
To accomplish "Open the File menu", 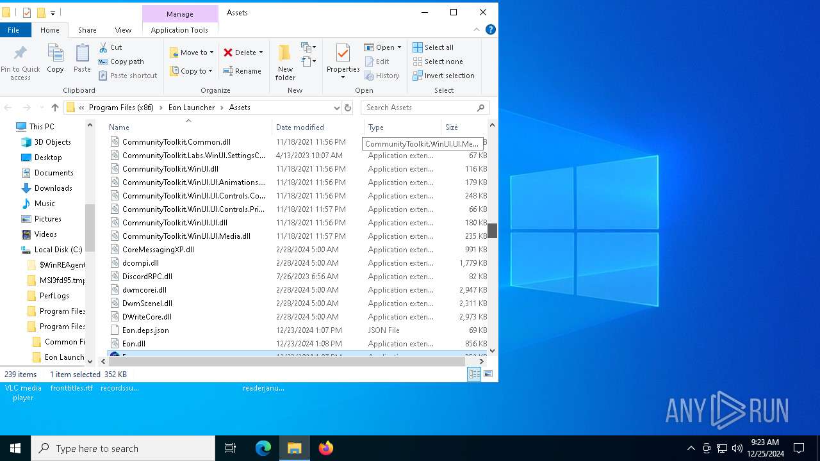I will pos(13,29).
